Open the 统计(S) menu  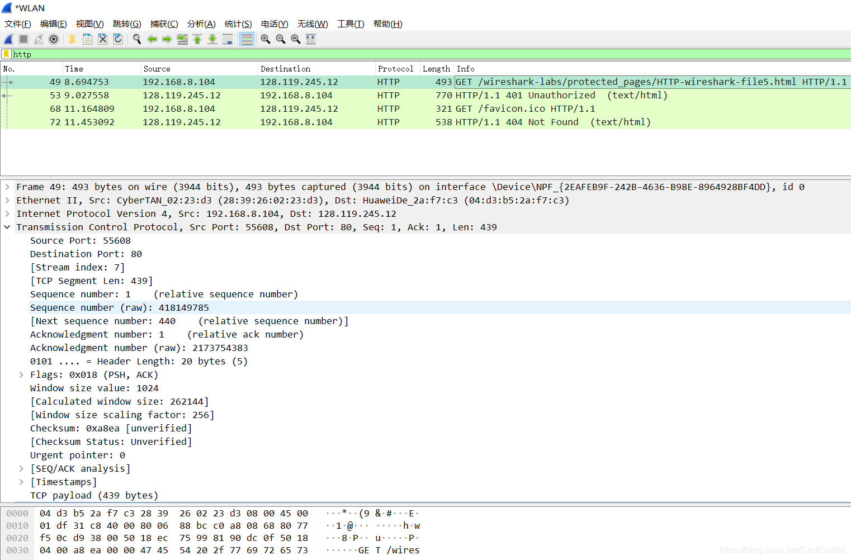click(x=238, y=24)
